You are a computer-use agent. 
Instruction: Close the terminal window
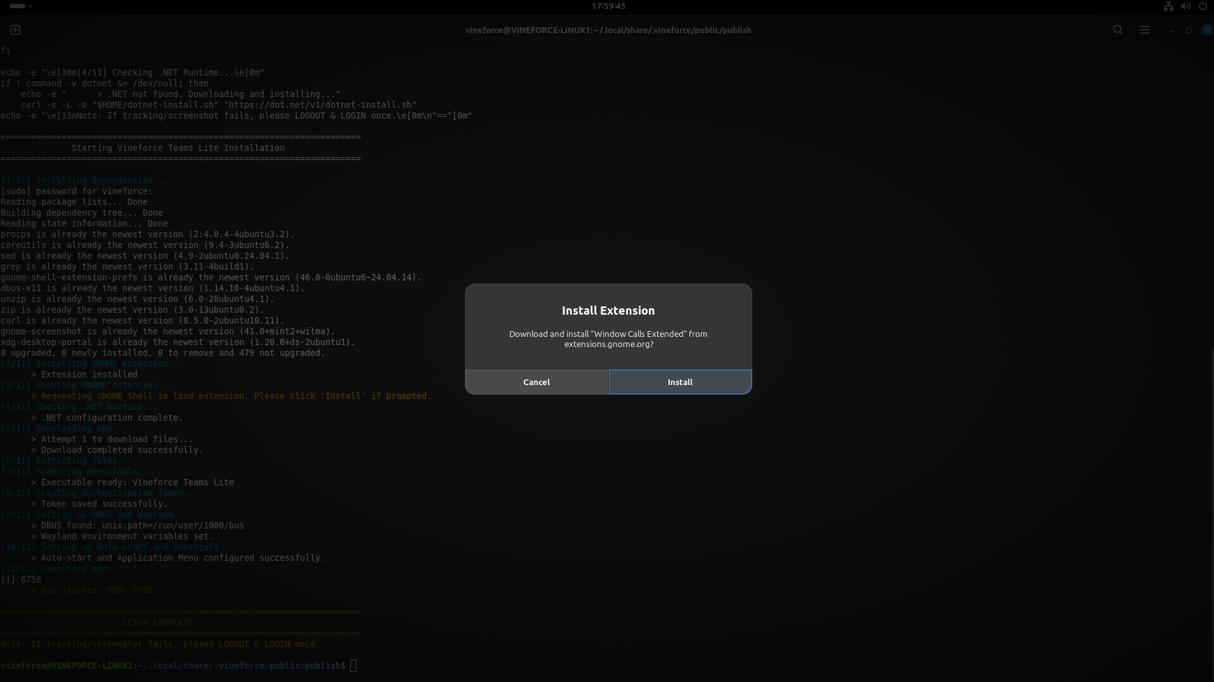click(x=1206, y=30)
